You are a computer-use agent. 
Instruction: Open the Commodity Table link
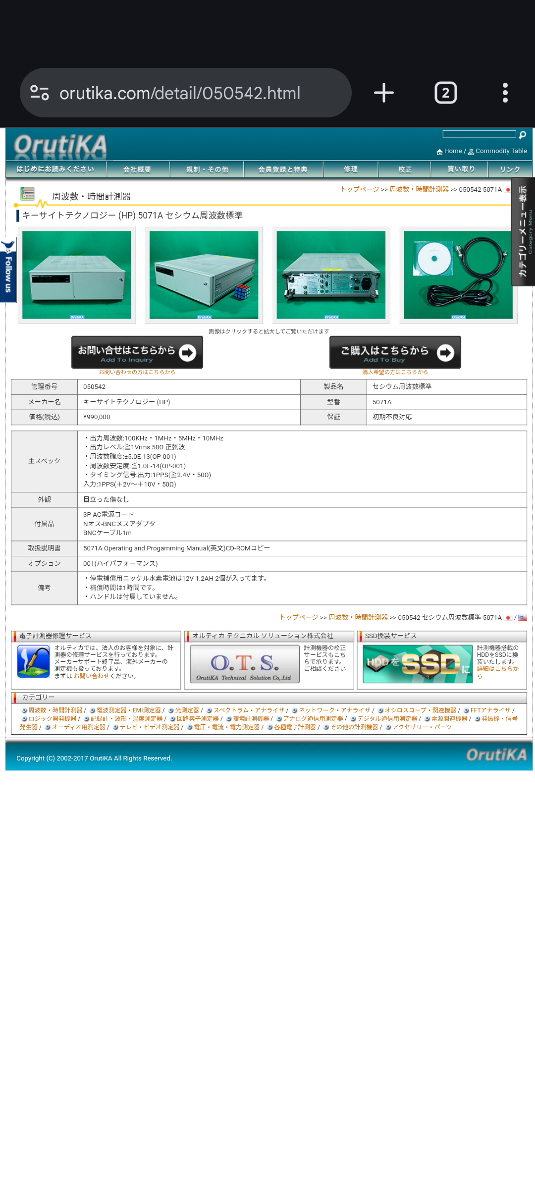pos(501,151)
